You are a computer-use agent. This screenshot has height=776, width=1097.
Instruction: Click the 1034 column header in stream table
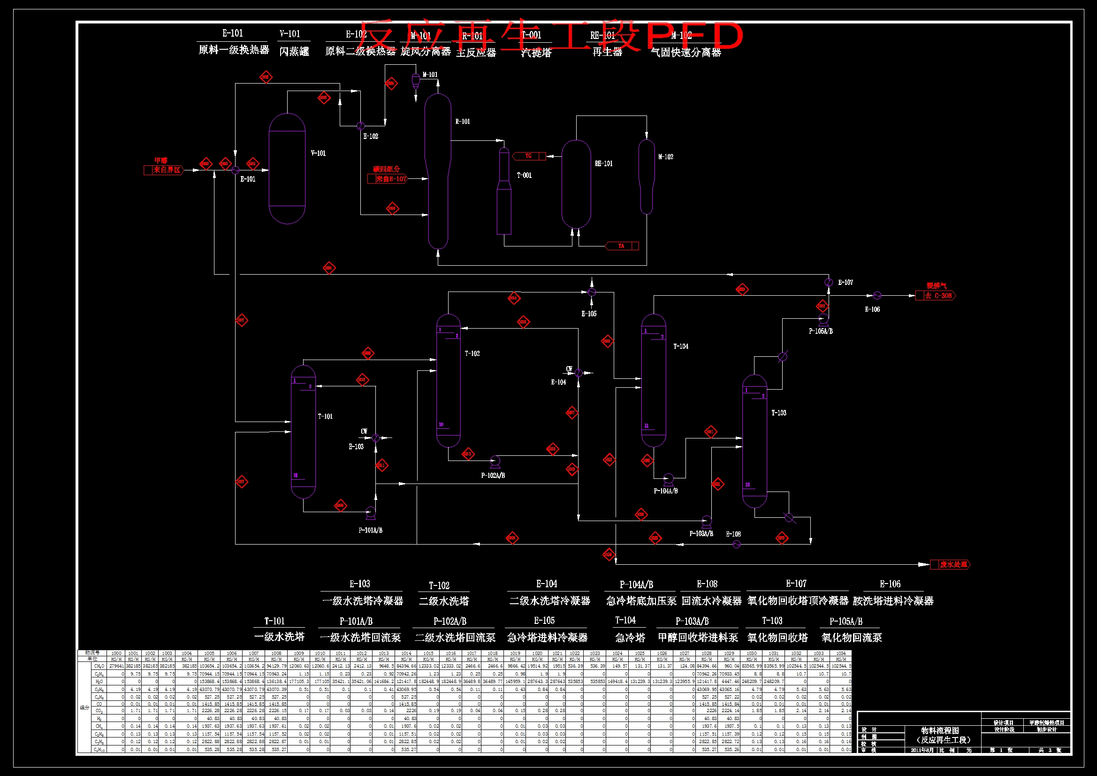tap(841, 653)
